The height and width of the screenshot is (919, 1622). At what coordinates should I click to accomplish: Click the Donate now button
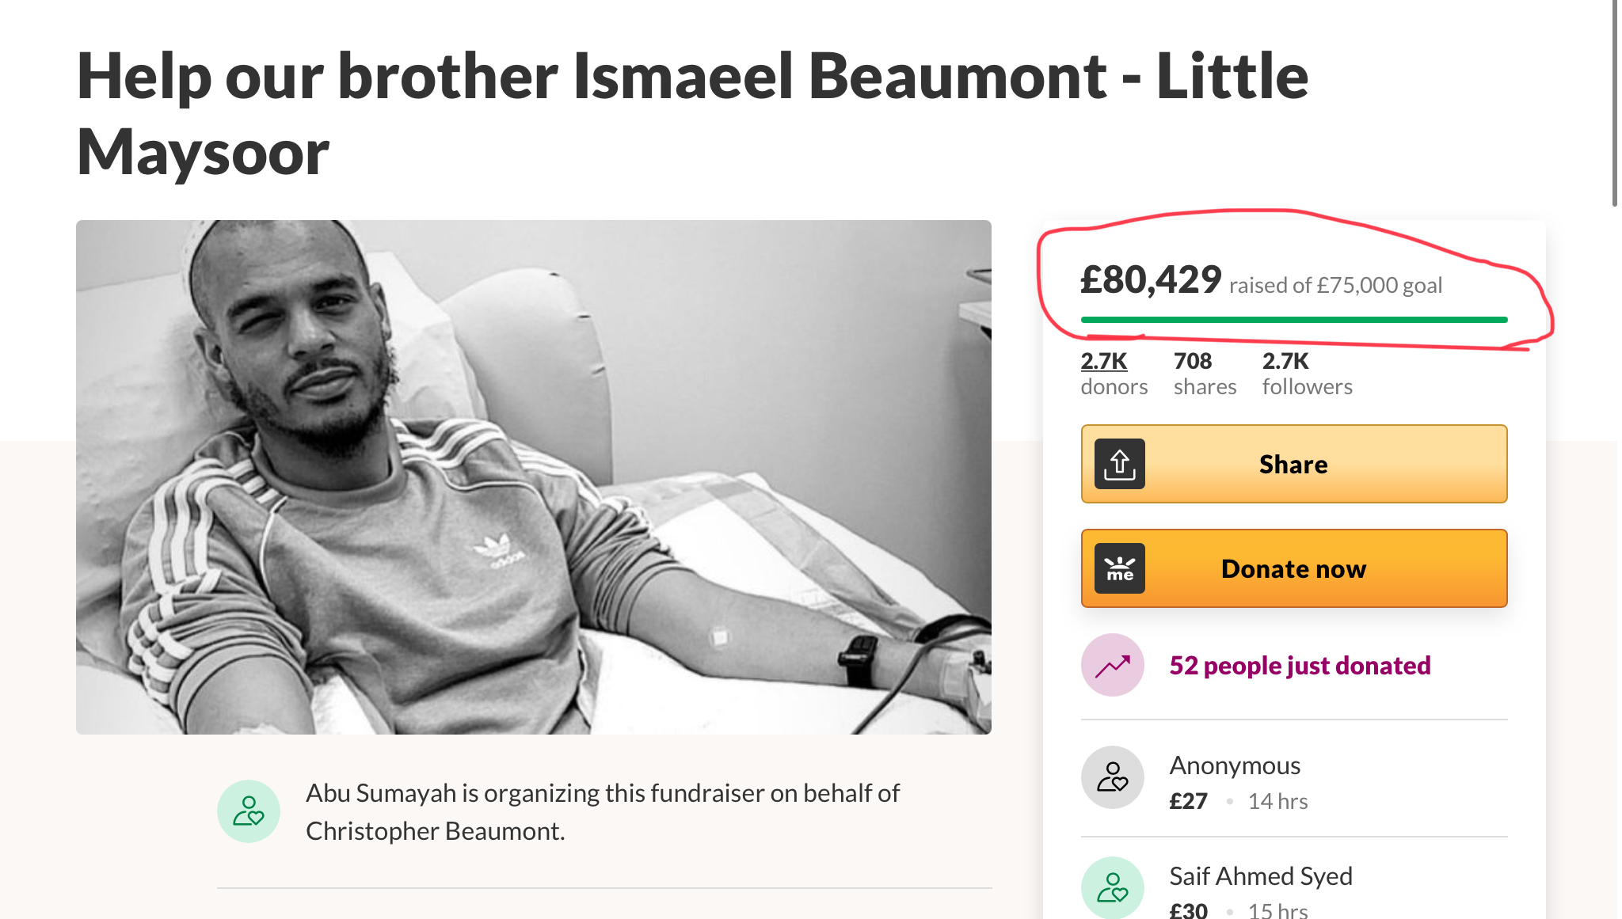coord(1294,568)
